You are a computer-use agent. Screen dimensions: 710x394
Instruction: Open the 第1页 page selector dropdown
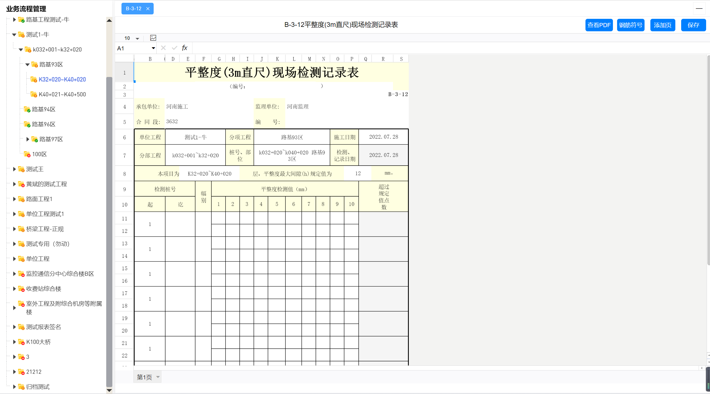point(158,377)
